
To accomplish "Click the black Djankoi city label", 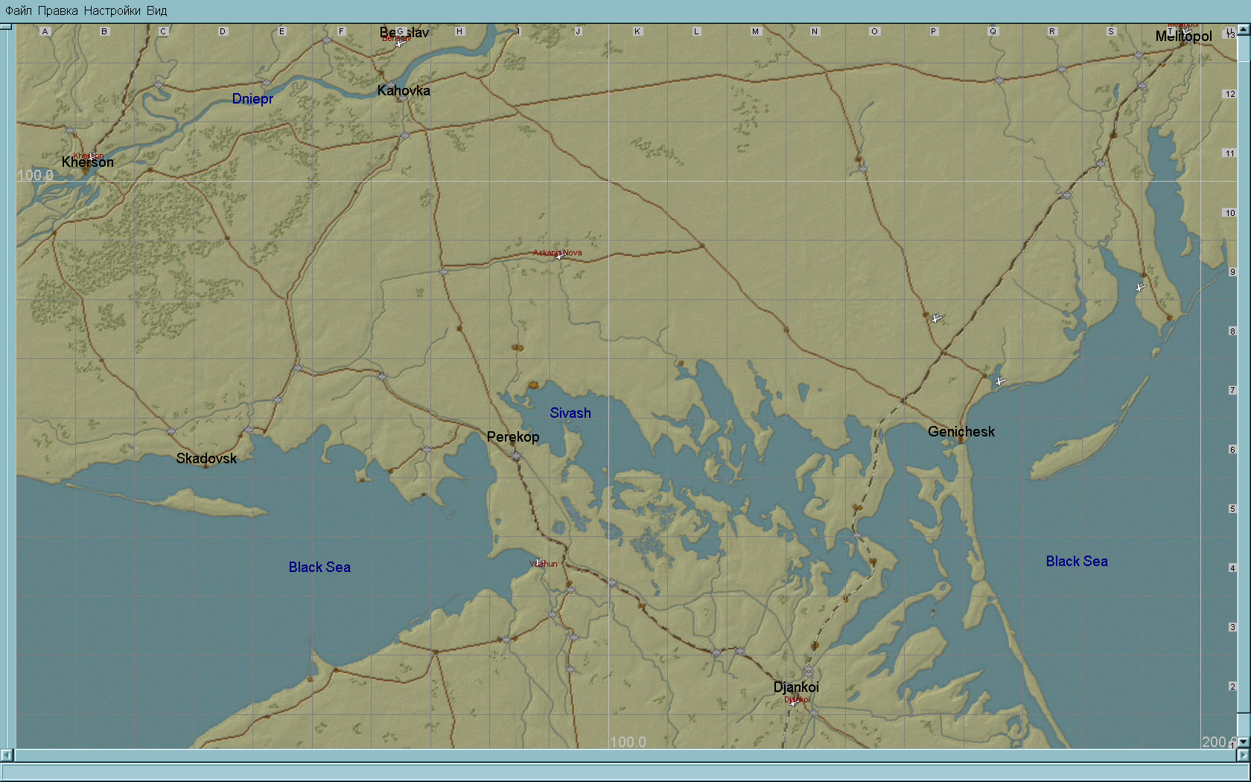I will tap(796, 687).
